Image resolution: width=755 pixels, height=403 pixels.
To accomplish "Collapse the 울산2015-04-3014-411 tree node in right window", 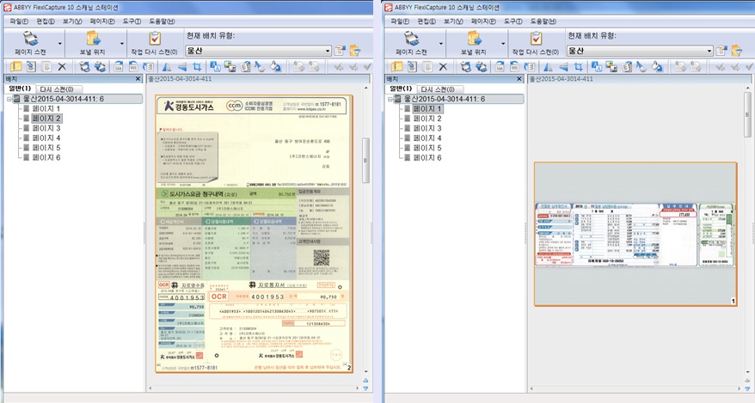I will pyautogui.click(x=390, y=99).
